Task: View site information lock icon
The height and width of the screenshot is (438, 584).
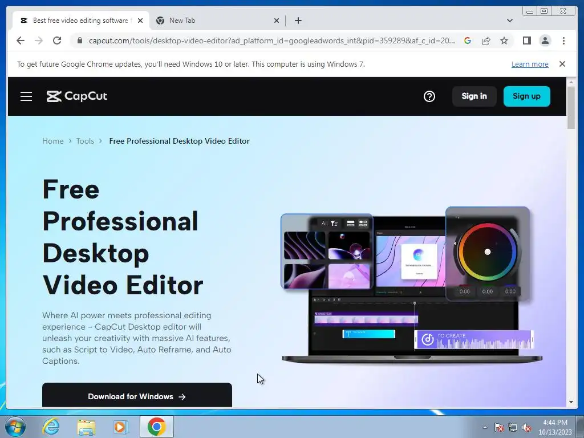Action: [79, 40]
